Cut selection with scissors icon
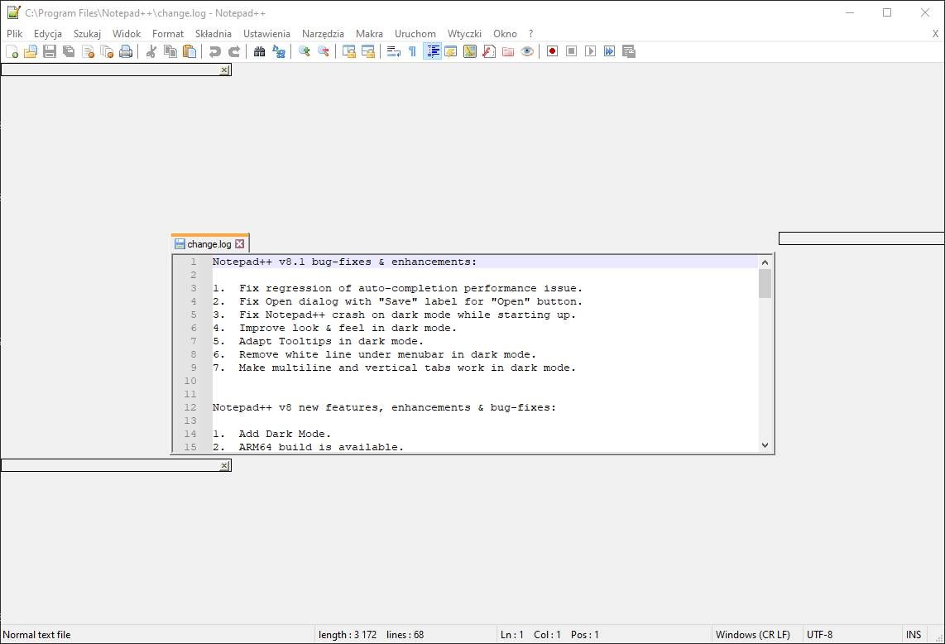This screenshot has height=644, width=945. (x=151, y=52)
